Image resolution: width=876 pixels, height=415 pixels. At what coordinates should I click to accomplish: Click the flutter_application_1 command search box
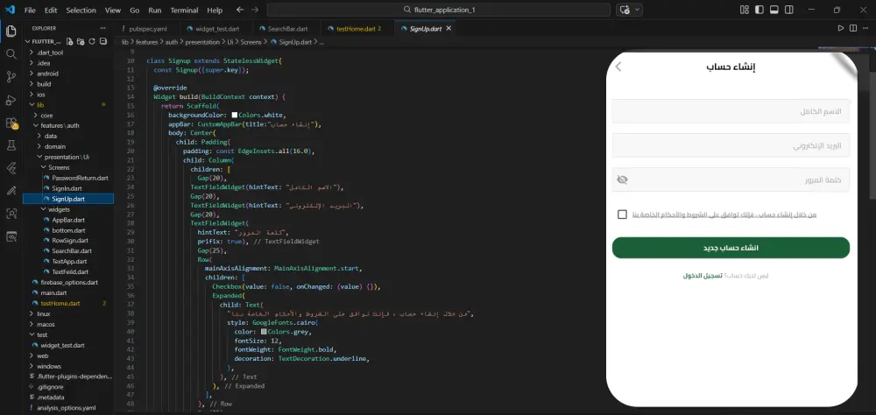[x=439, y=10]
